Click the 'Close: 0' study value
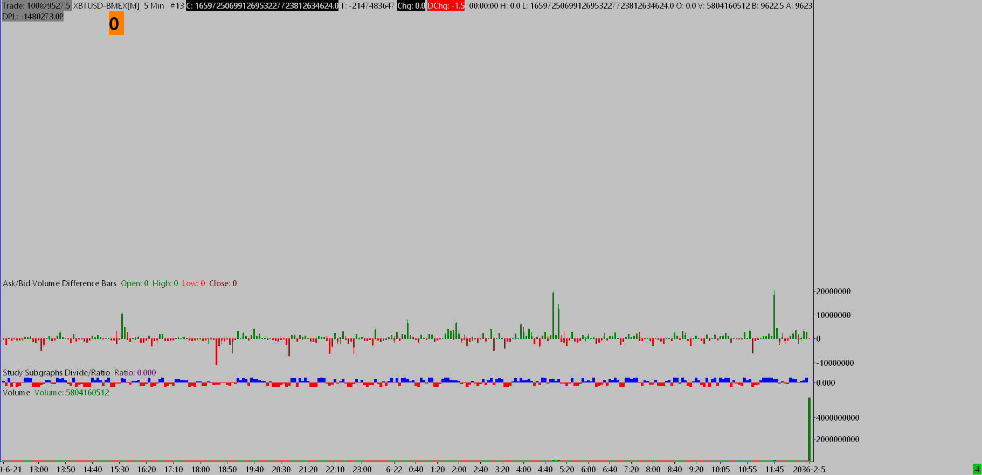This screenshot has height=475, width=982. [223, 283]
